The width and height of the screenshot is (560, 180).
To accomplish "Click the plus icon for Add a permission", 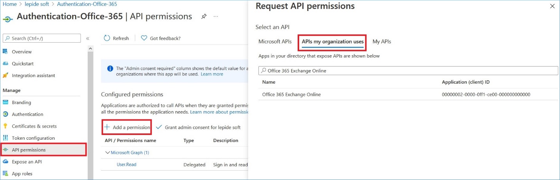I will [107, 127].
